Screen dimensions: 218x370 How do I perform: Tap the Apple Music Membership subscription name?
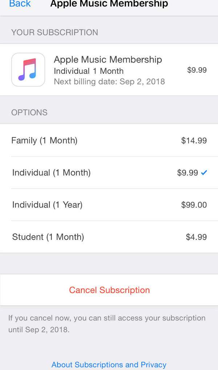click(108, 60)
